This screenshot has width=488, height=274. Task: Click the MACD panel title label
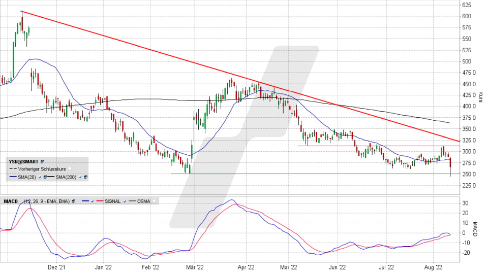10,201
